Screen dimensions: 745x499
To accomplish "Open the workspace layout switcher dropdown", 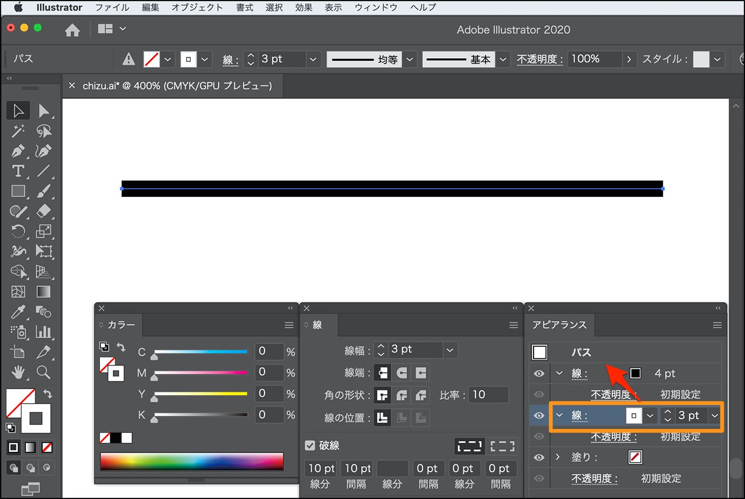I will (x=123, y=28).
